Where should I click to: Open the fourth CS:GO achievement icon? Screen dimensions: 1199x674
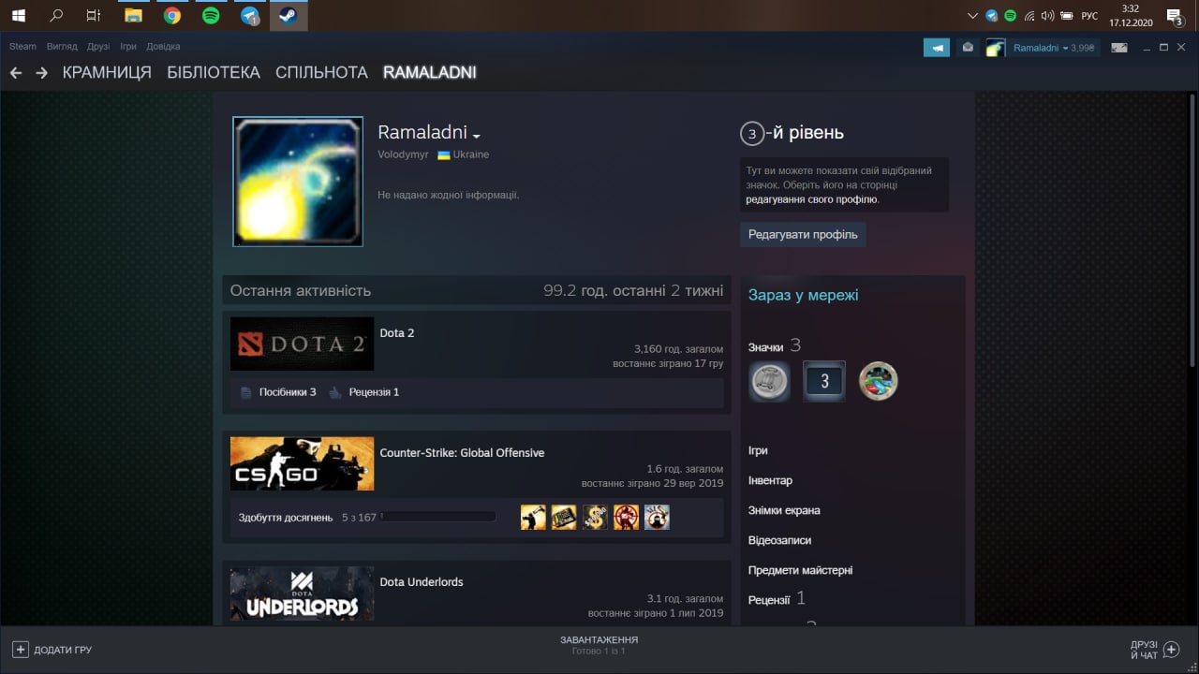(x=626, y=517)
